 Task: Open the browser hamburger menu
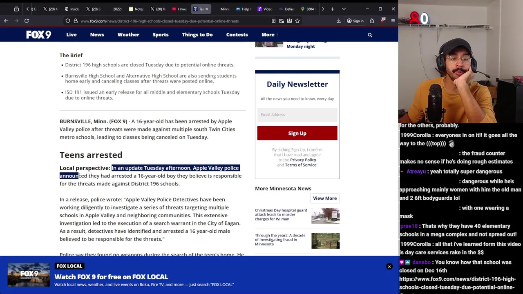(x=393, y=21)
